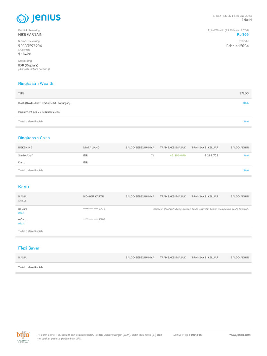This screenshot has height=356, width=267.
Task: Select the account number 90330297294
Action: coord(30,46)
